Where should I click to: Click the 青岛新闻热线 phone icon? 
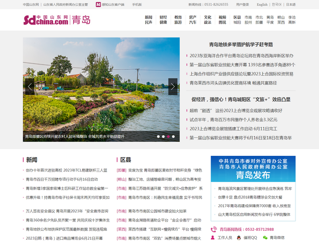pos(214,229)
